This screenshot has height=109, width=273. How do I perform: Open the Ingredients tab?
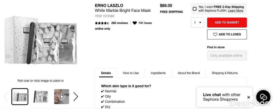click(x=158, y=73)
